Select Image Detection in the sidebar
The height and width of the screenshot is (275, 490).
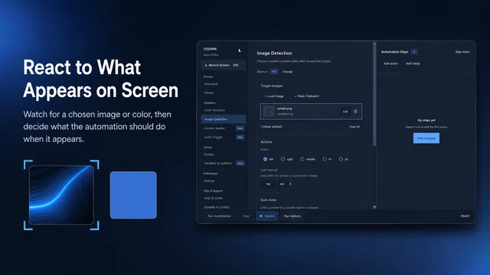[x=223, y=119]
